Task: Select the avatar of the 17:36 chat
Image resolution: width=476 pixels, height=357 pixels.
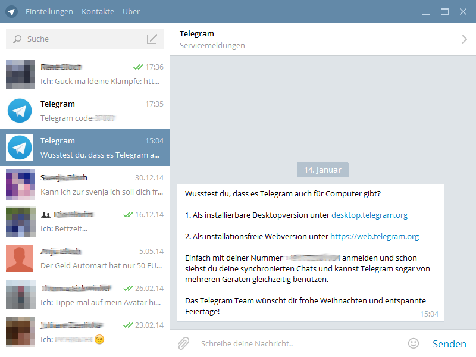Action: click(20, 74)
